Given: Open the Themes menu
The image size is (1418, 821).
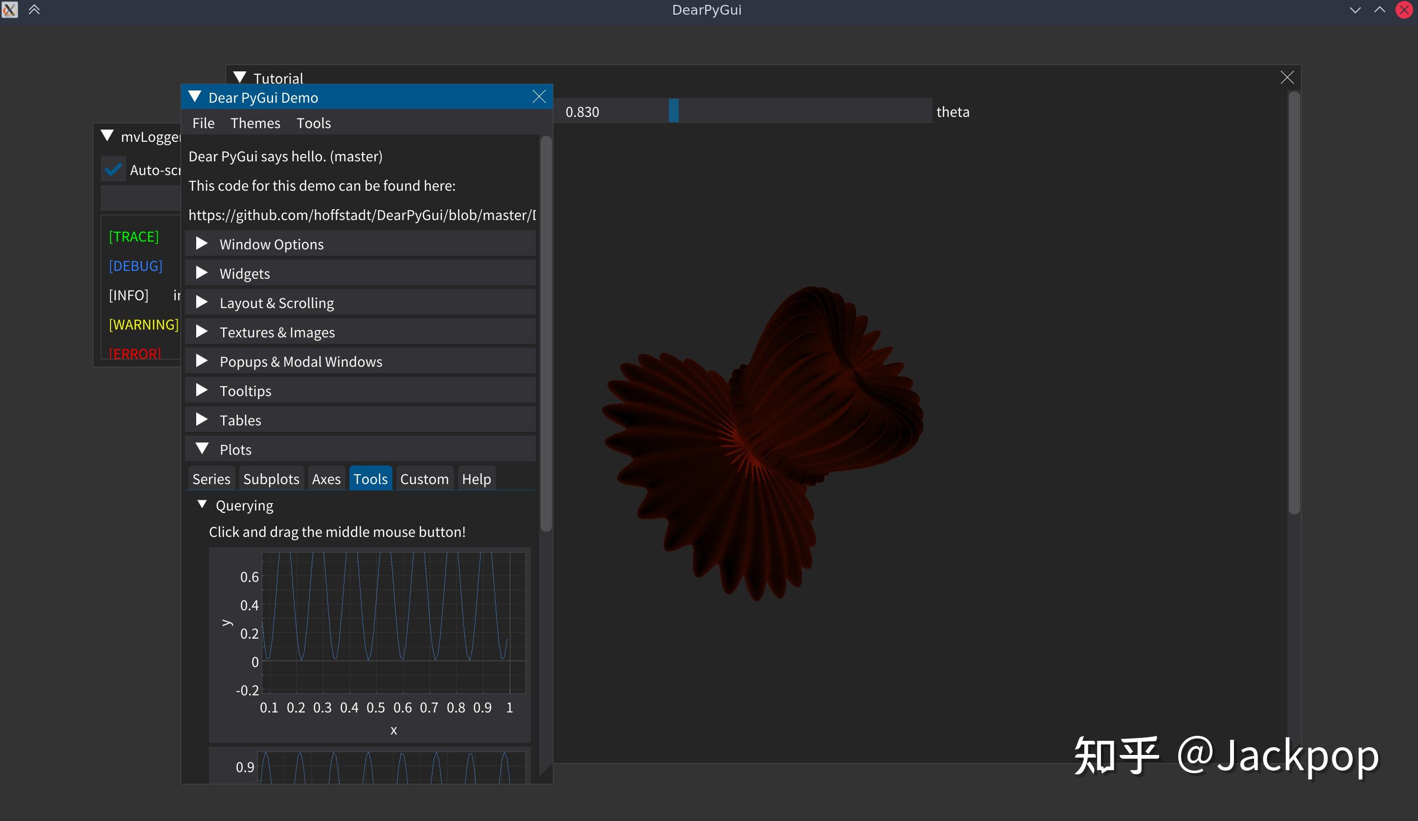Looking at the screenshot, I should 255,123.
